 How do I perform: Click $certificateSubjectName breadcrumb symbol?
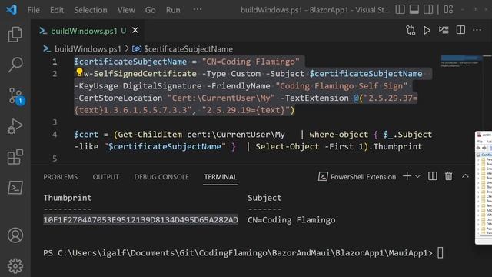188,49
